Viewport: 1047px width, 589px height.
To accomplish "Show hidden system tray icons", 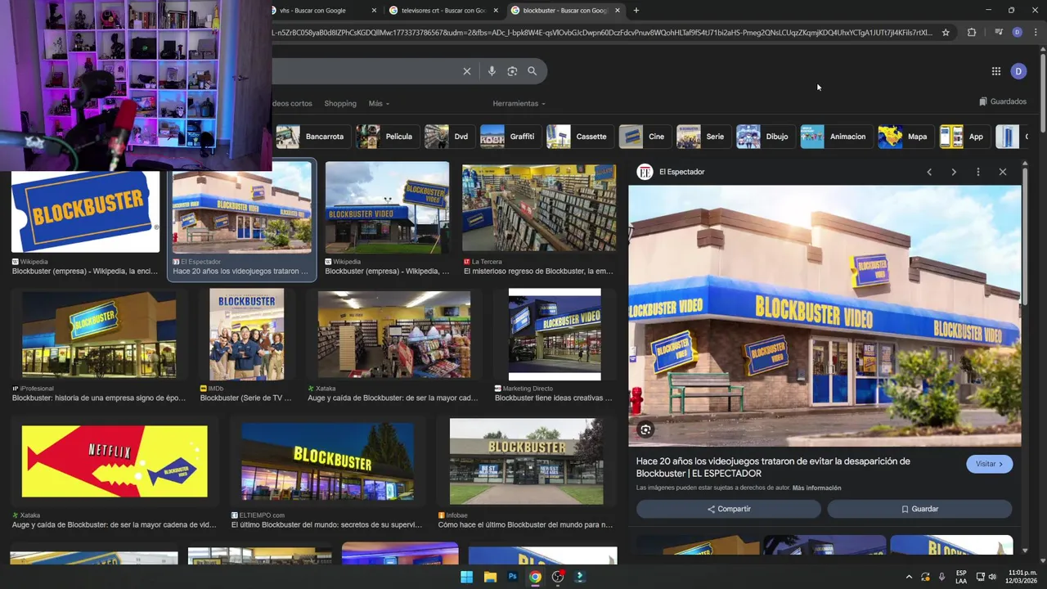I will [909, 577].
